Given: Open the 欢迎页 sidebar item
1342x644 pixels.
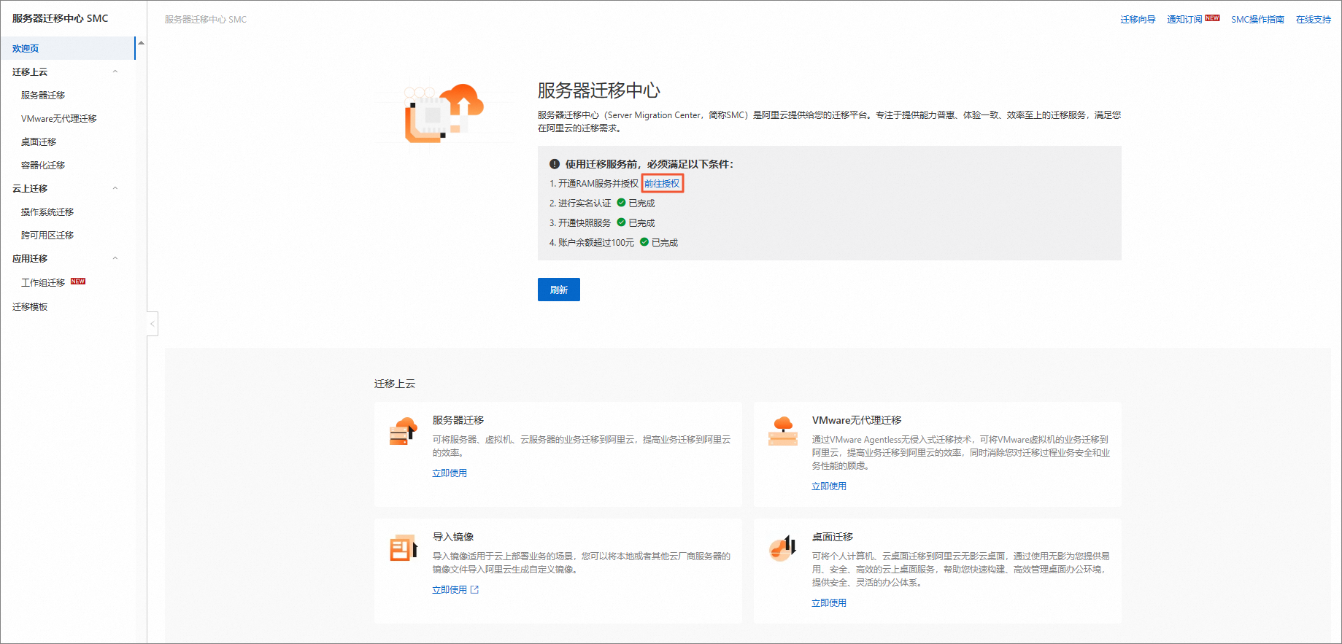Looking at the screenshot, I should click(x=68, y=48).
